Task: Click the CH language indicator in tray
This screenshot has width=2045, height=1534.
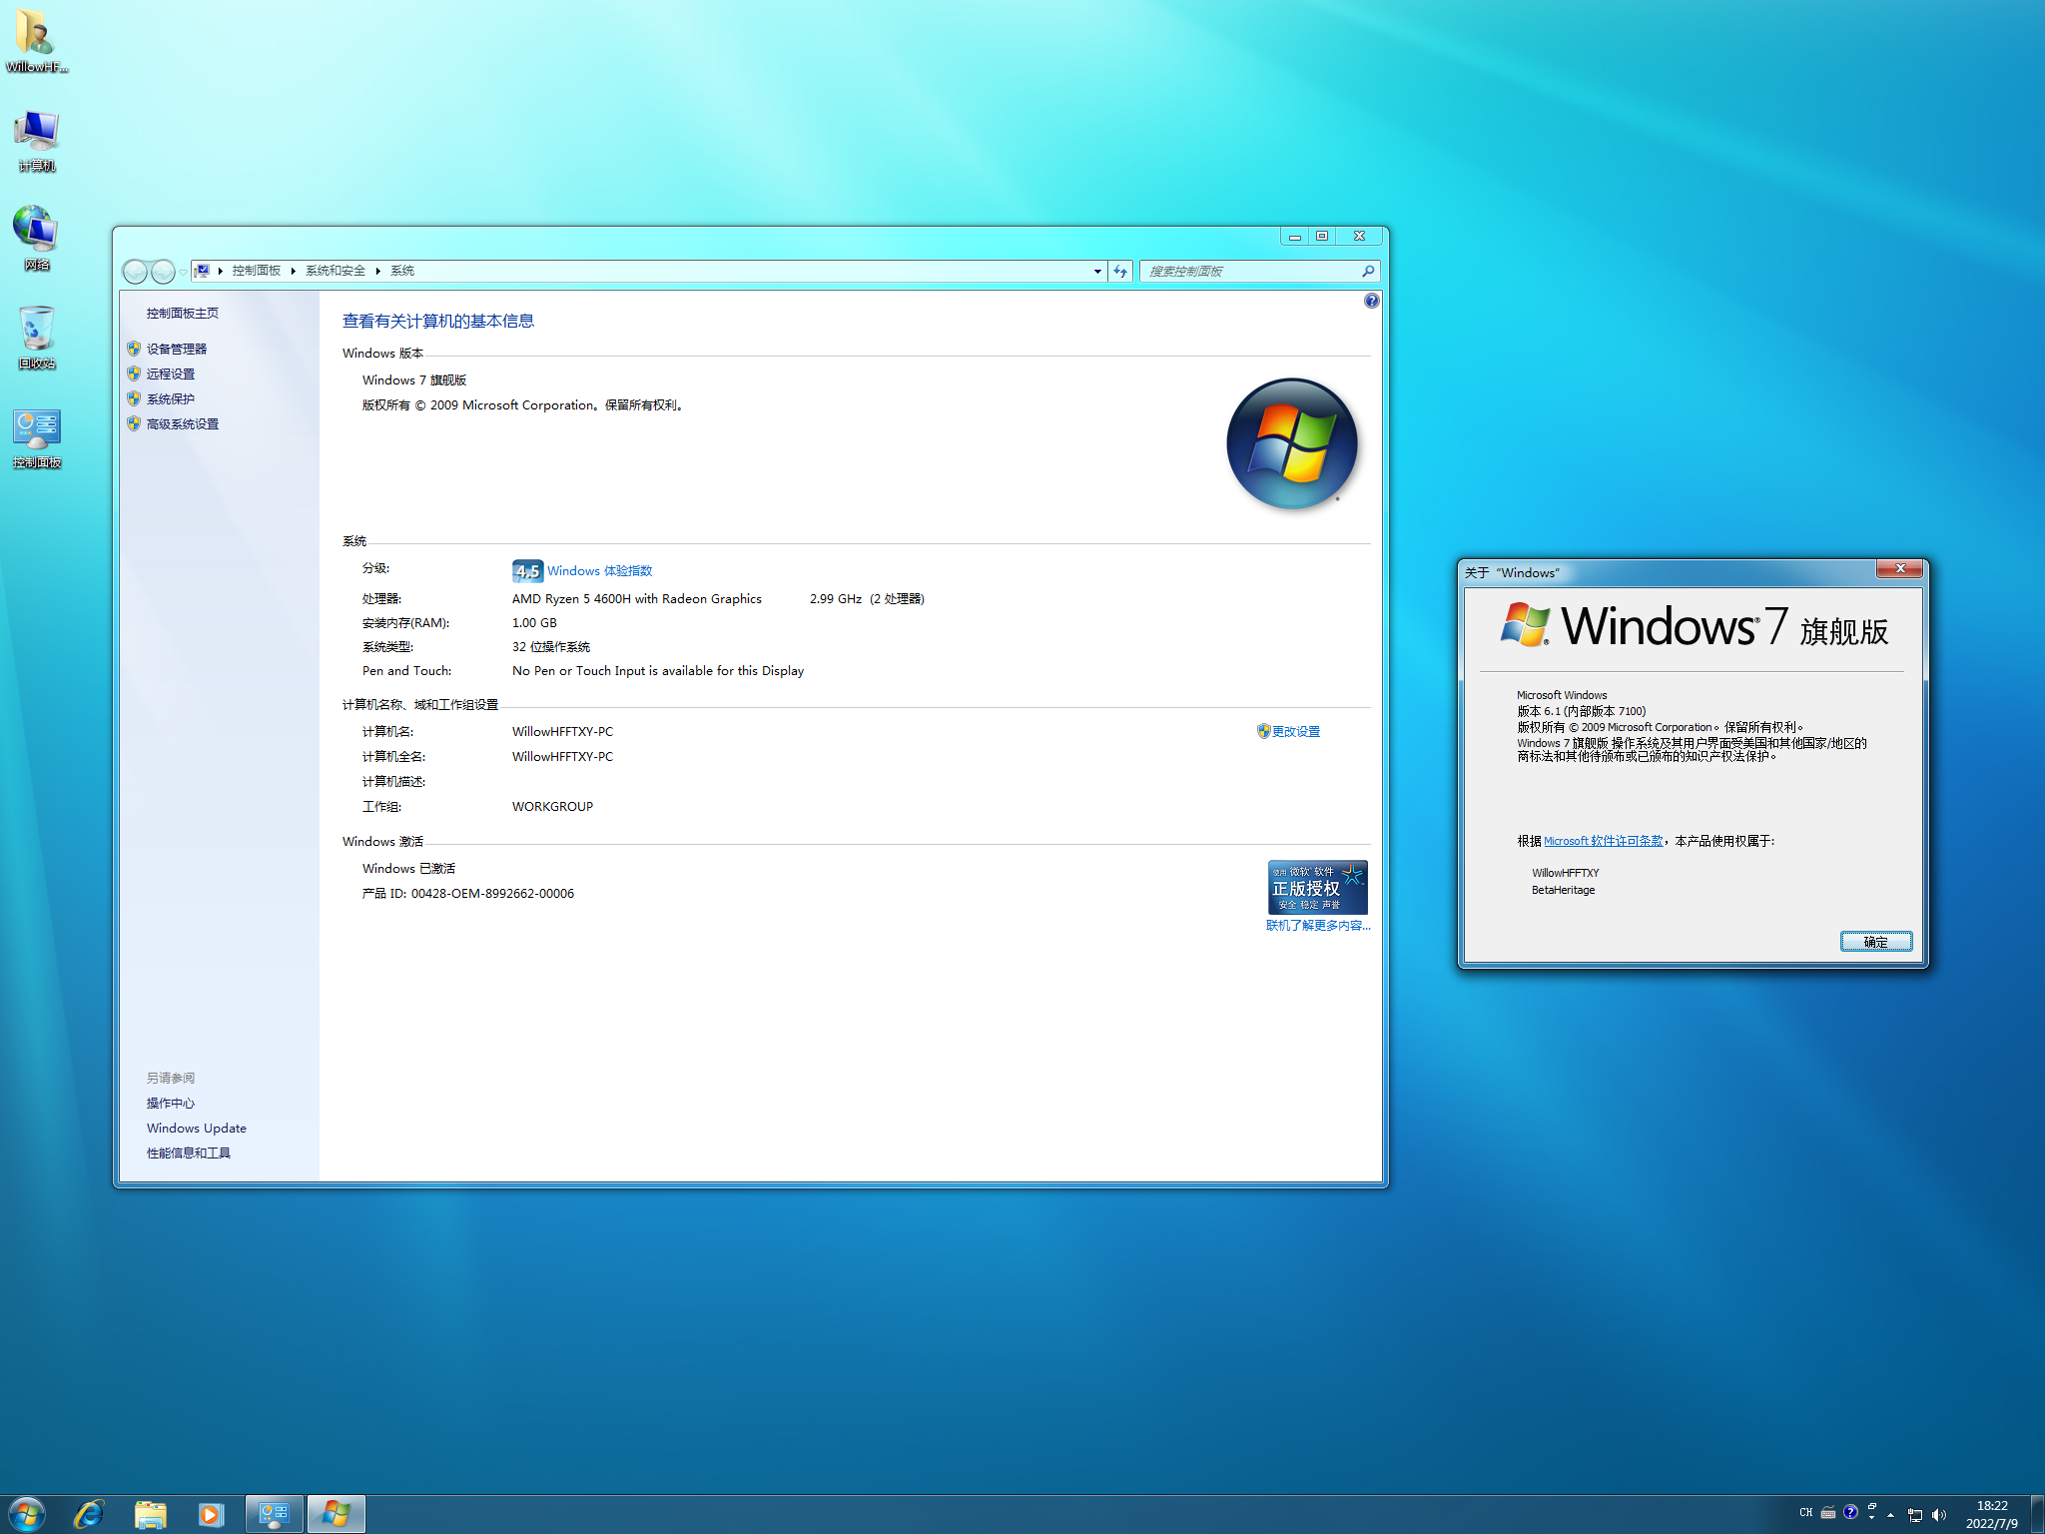Action: [1805, 1513]
